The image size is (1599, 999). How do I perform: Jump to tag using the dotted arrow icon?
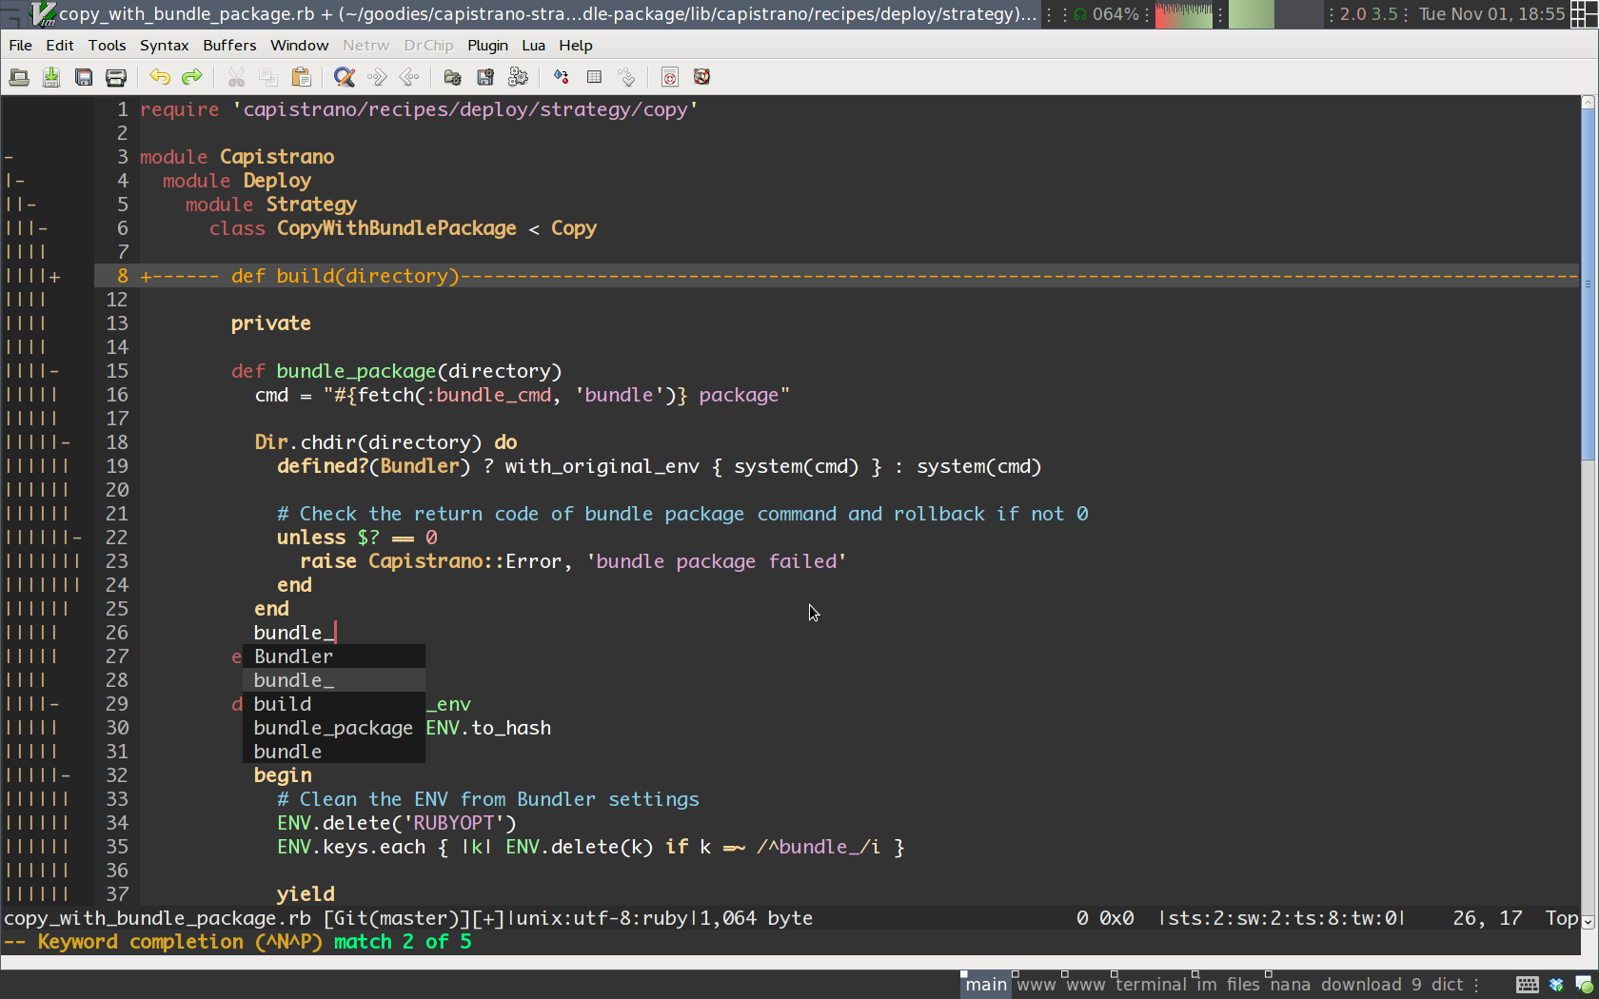tap(626, 77)
